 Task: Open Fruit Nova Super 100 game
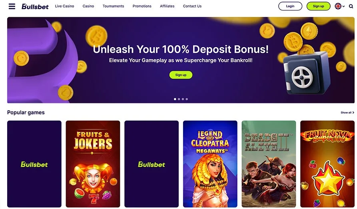[327, 164]
